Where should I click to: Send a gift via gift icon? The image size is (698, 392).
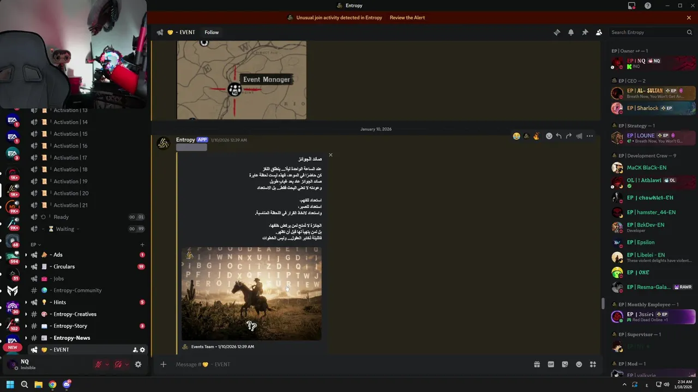click(x=537, y=364)
